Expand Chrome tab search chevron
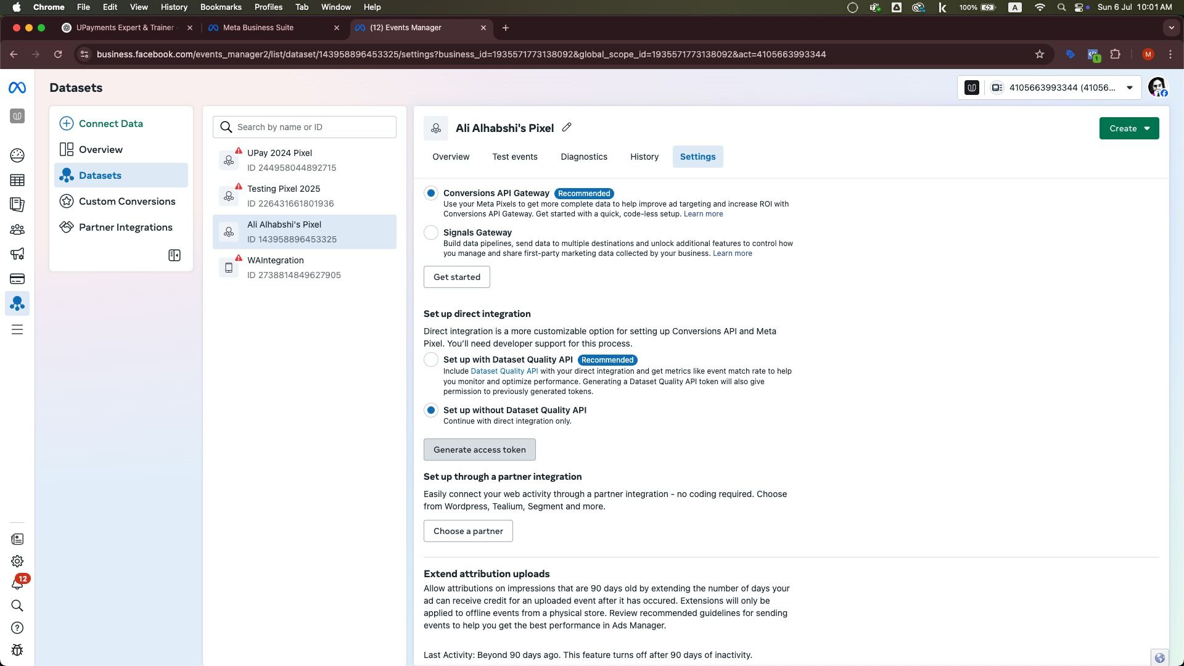Image resolution: width=1184 pixels, height=666 pixels. click(x=1171, y=28)
